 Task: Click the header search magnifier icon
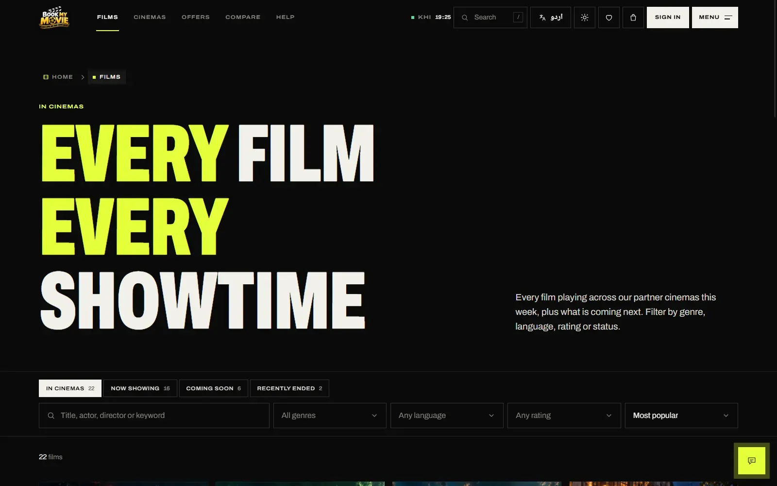pyautogui.click(x=465, y=17)
